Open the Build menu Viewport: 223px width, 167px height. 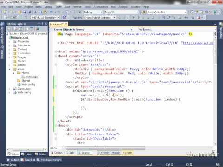39,7
